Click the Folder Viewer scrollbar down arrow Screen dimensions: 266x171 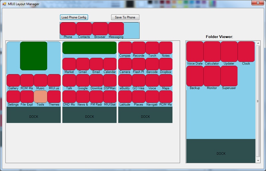pyautogui.click(x=258, y=161)
